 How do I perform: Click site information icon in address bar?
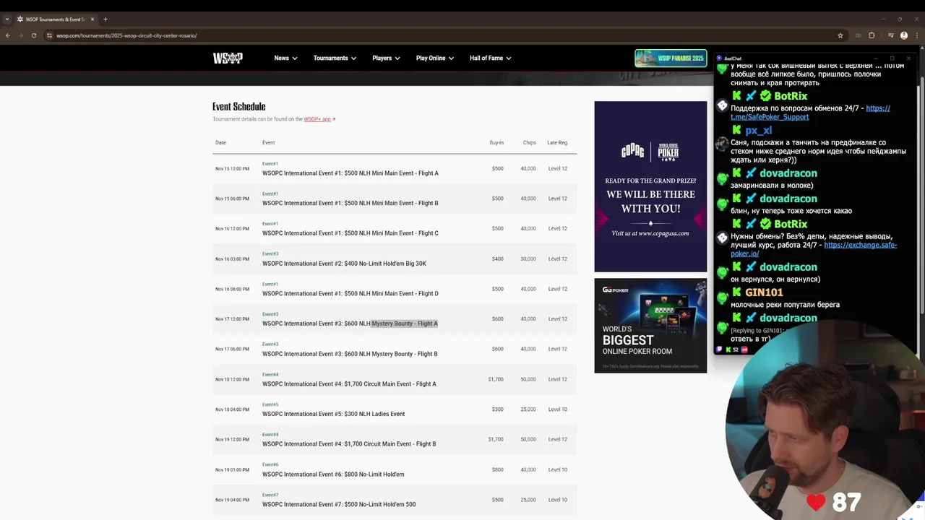click(x=49, y=35)
